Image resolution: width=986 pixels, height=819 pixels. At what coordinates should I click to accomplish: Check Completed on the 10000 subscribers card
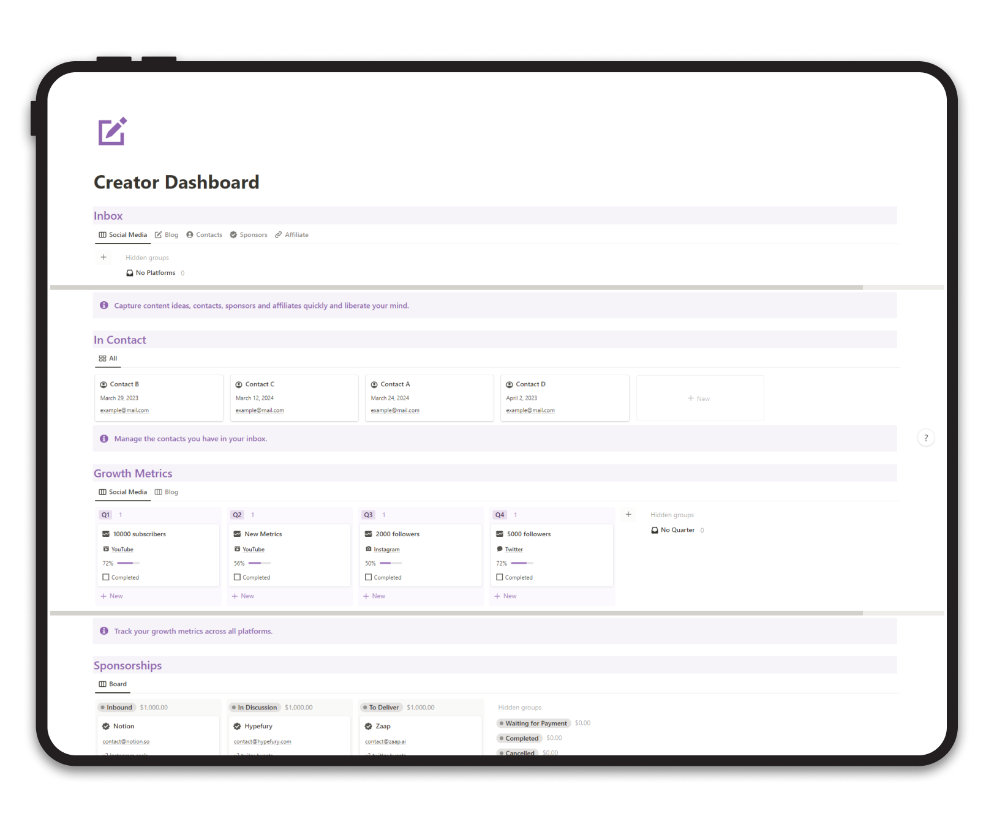[105, 577]
